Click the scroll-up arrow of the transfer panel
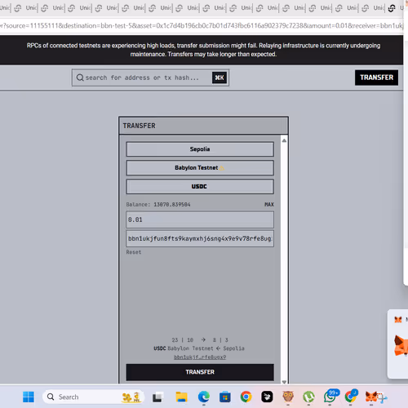The image size is (408, 408). 284,140
